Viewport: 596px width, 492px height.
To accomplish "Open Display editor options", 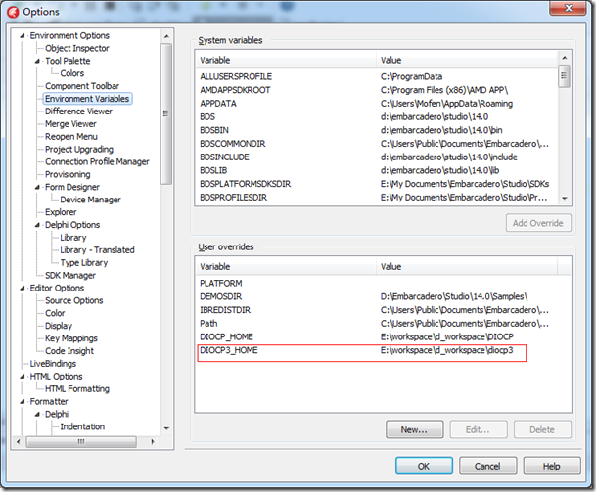I will coord(59,326).
